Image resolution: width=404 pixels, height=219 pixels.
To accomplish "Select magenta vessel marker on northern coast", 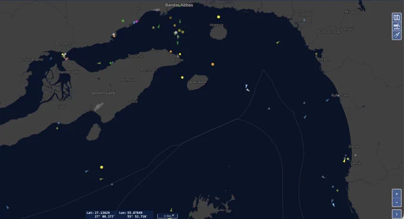I will click(x=137, y=21).
